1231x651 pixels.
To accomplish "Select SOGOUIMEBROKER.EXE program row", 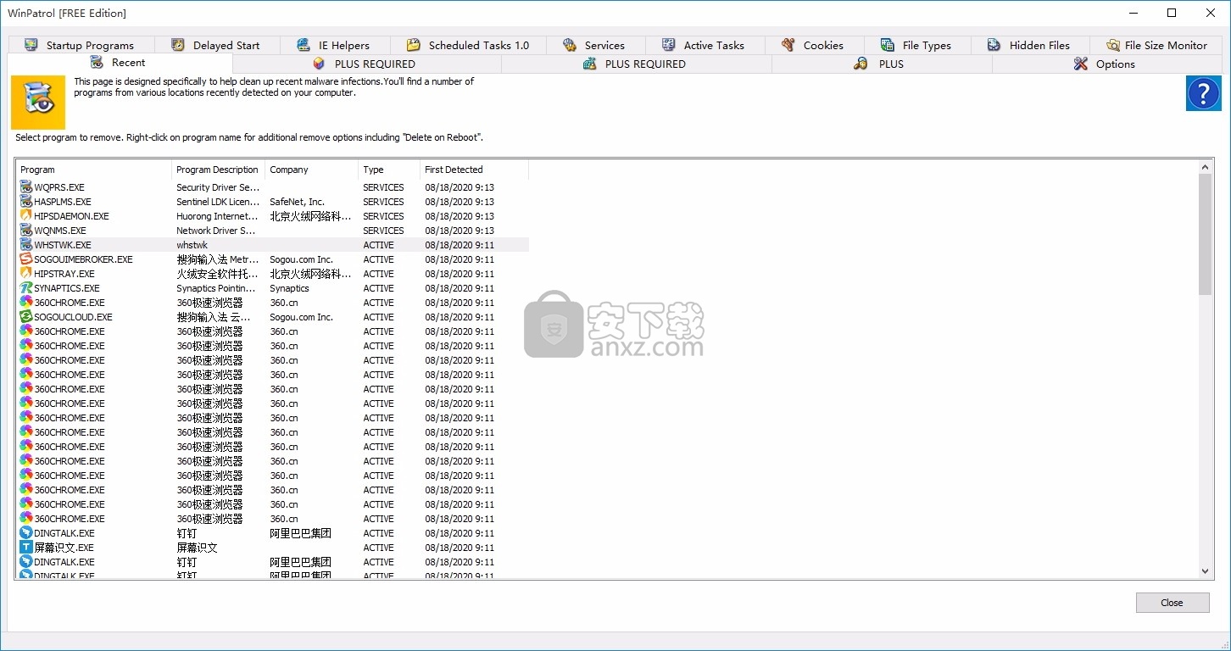I will click(x=272, y=259).
